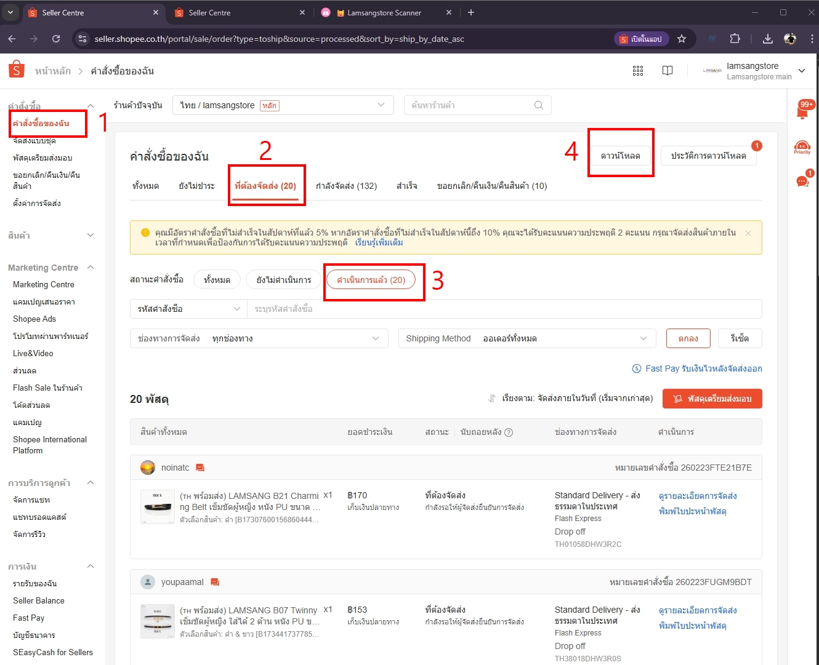Click the site info icon in address bar
This screenshot has width=819, height=665.
[83, 39]
